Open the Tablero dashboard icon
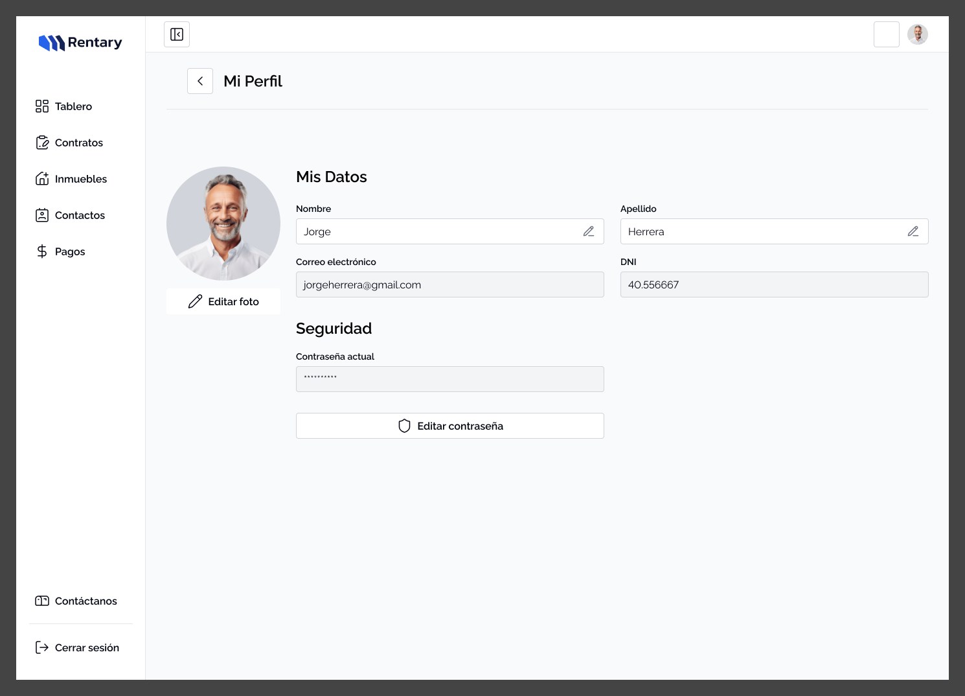Viewport: 965px width, 696px height. 42,106
